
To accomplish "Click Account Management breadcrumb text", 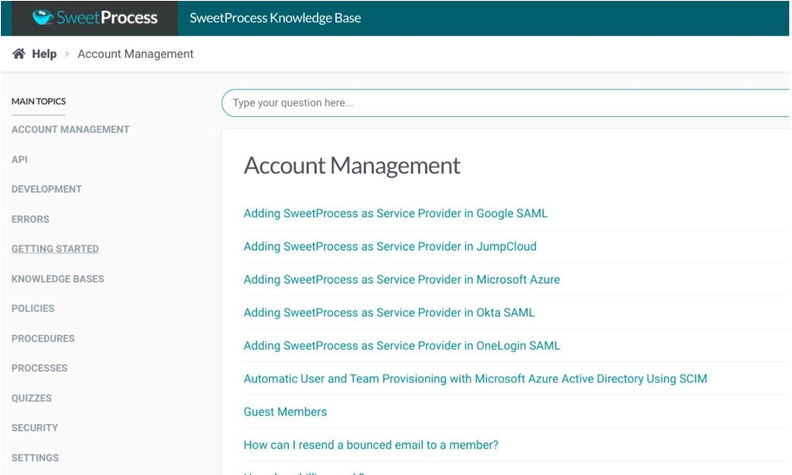I will point(135,54).
